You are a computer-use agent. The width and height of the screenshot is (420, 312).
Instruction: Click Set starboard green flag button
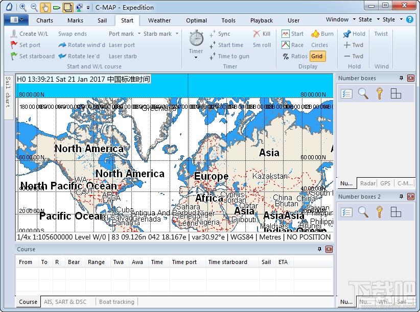tap(32, 56)
